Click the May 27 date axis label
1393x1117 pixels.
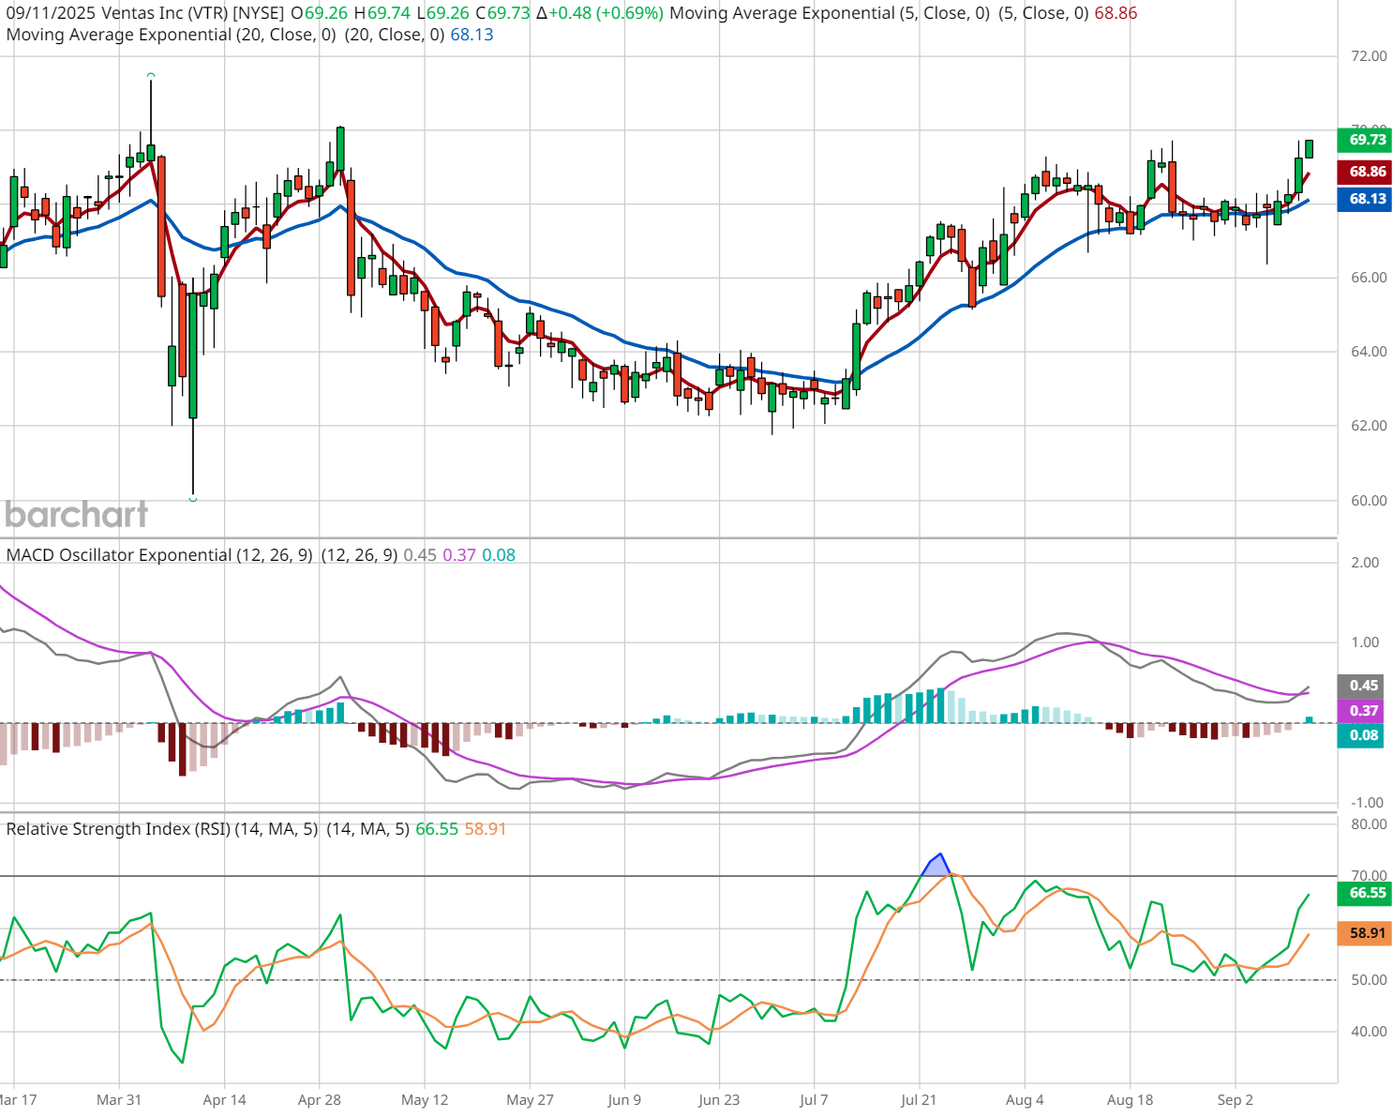click(x=530, y=1099)
